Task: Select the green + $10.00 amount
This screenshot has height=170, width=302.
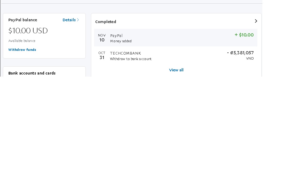Action: point(244,35)
